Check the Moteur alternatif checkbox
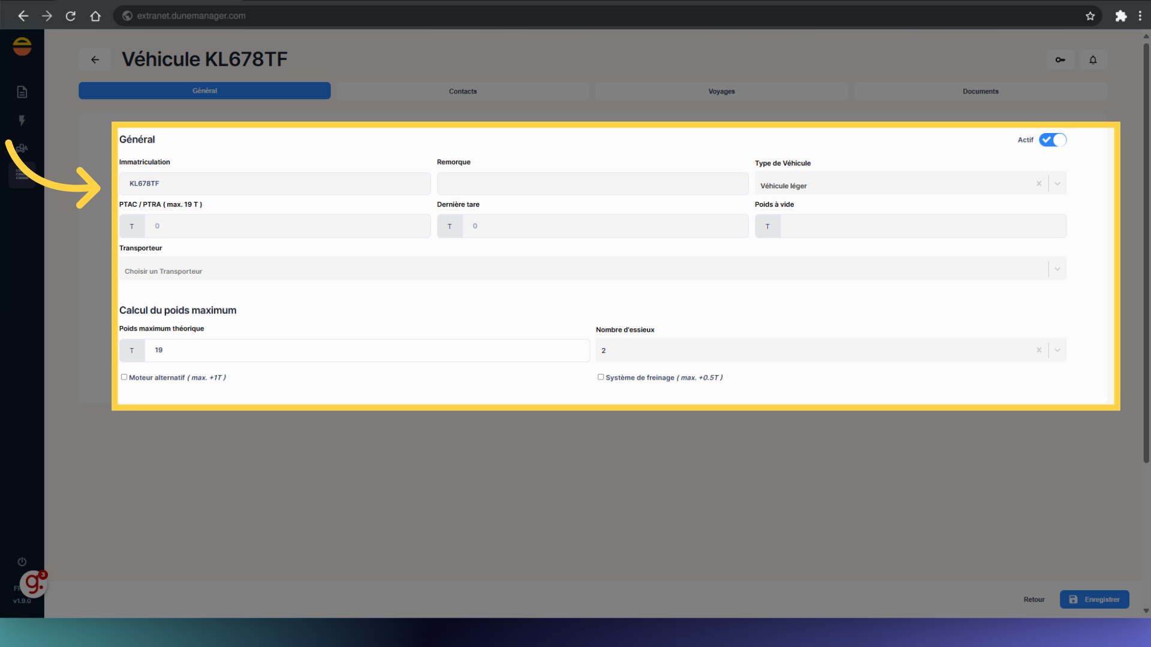 (124, 377)
